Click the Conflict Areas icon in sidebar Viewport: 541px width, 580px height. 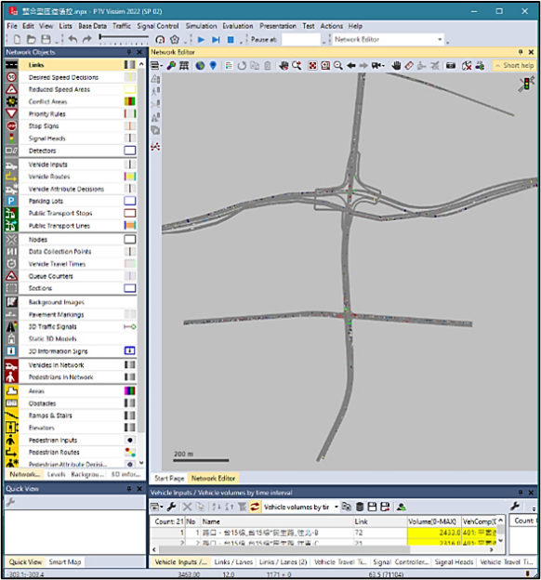click(11, 101)
